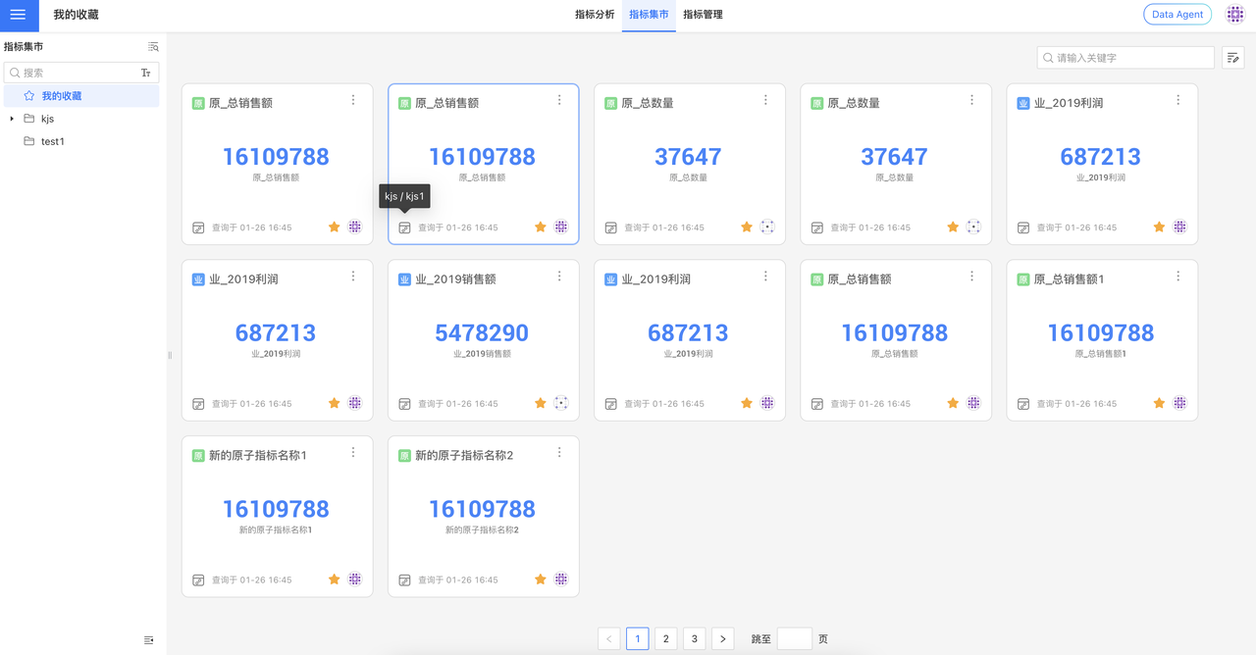
Task: Switch to the 指标管理 tab
Action: pos(703,15)
